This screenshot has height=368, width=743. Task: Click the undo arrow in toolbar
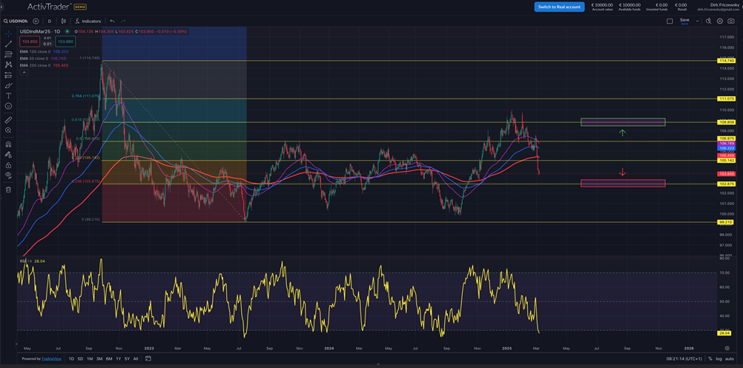coord(112,21)
